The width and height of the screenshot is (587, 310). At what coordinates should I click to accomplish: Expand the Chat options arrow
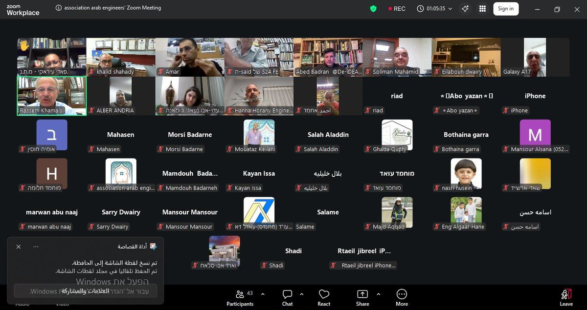[301, 294]
